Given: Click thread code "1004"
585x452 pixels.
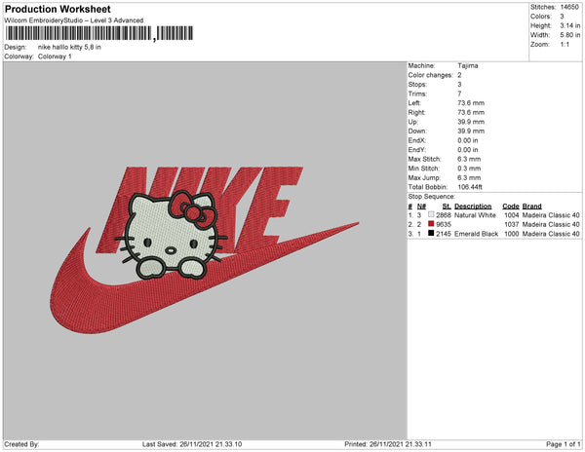Looking at the screenshot, I should point(512,215).
